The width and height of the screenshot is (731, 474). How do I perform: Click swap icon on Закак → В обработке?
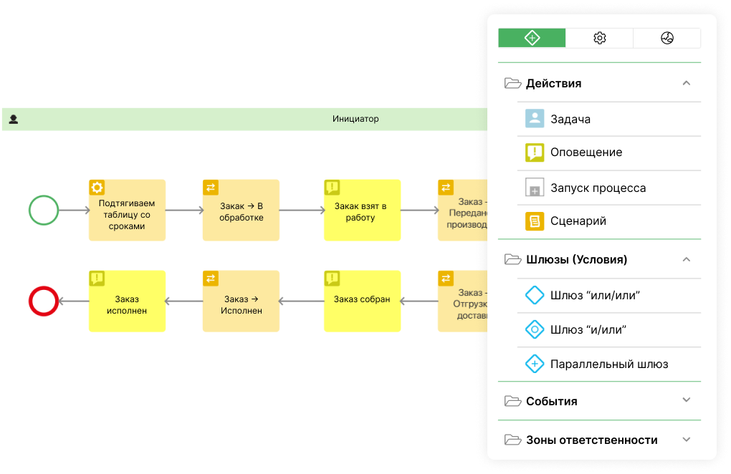point(211,187)
